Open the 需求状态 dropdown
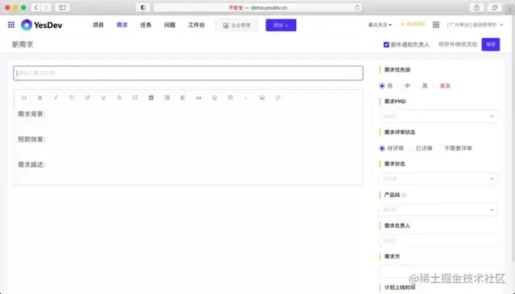 tap(439, 178)
